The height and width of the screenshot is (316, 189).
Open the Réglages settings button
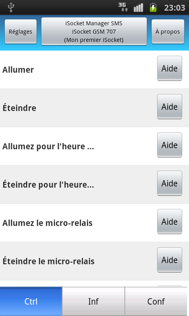(x=20, y=32)
